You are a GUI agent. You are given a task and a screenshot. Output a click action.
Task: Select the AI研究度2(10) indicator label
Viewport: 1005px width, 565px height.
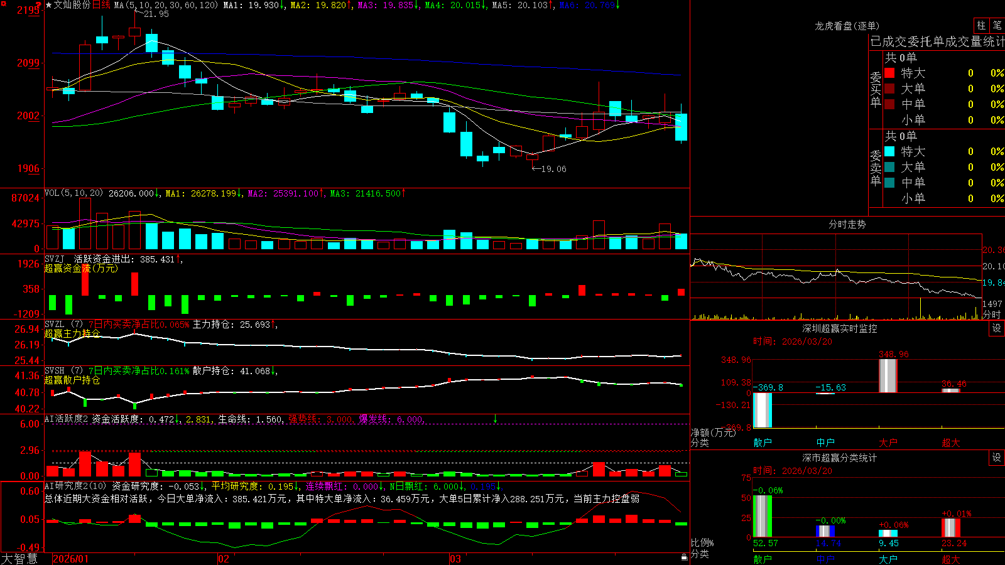click(75, 486)
